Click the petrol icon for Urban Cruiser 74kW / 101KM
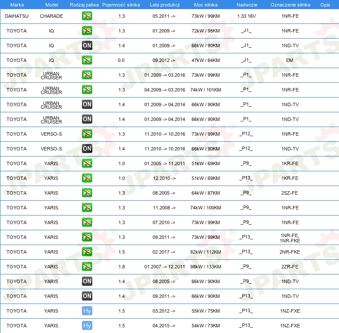 coord(87,89)
